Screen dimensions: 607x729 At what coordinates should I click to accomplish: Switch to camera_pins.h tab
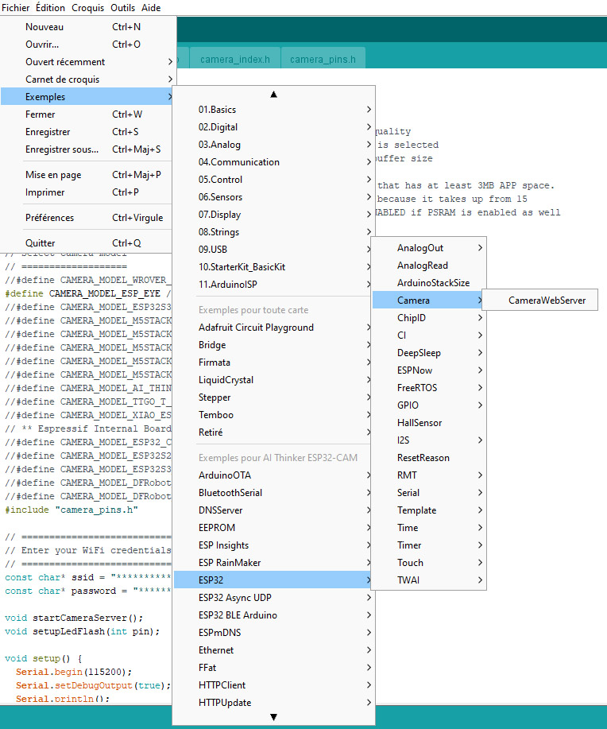(323, 59)
